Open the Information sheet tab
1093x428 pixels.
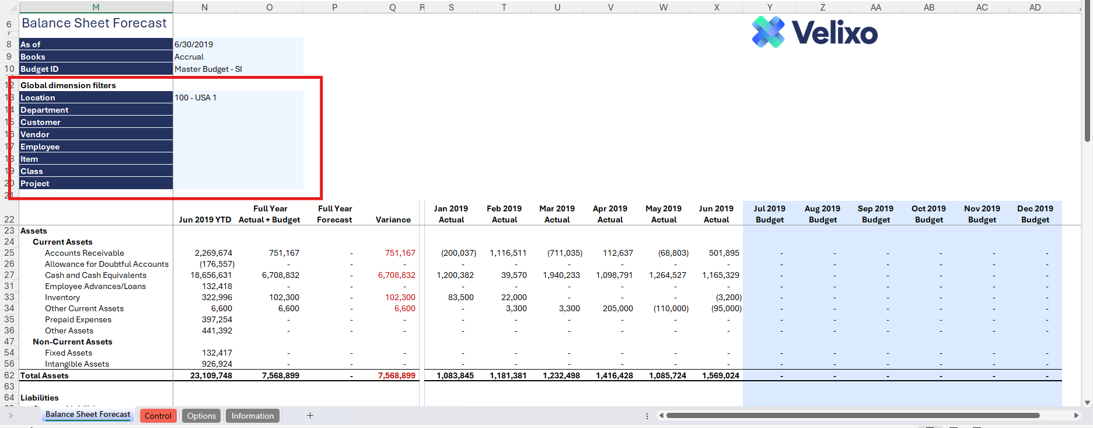click(252, 416)
